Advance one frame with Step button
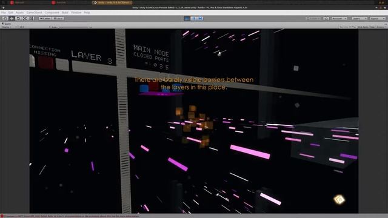Viewport: 388px width, 218px height. click(x=200, y=19)
